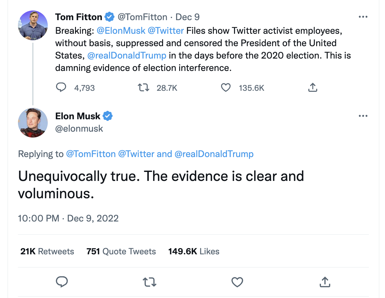Open the reply icon on Tom Fitton's tweet
385x298 pixels.
[61, 88]
